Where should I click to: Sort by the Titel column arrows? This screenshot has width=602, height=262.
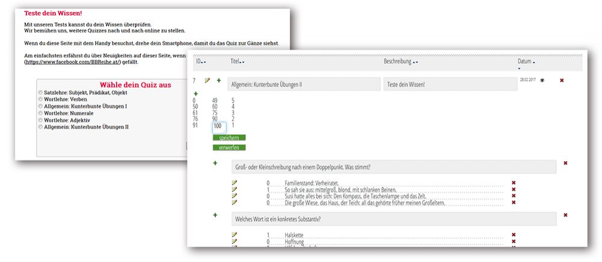(242, 62)
